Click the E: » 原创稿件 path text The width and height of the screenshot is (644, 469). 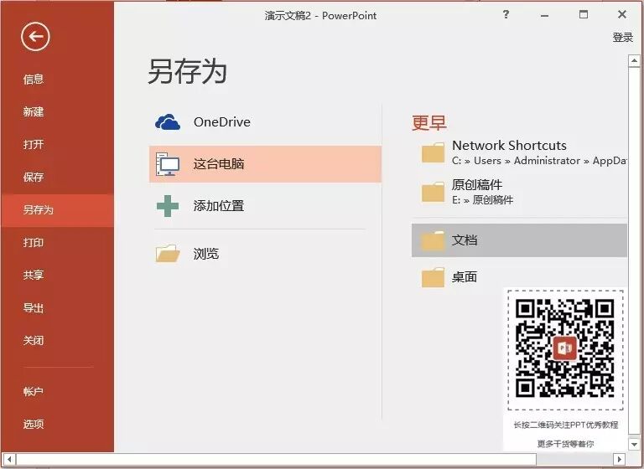point(483,200)
